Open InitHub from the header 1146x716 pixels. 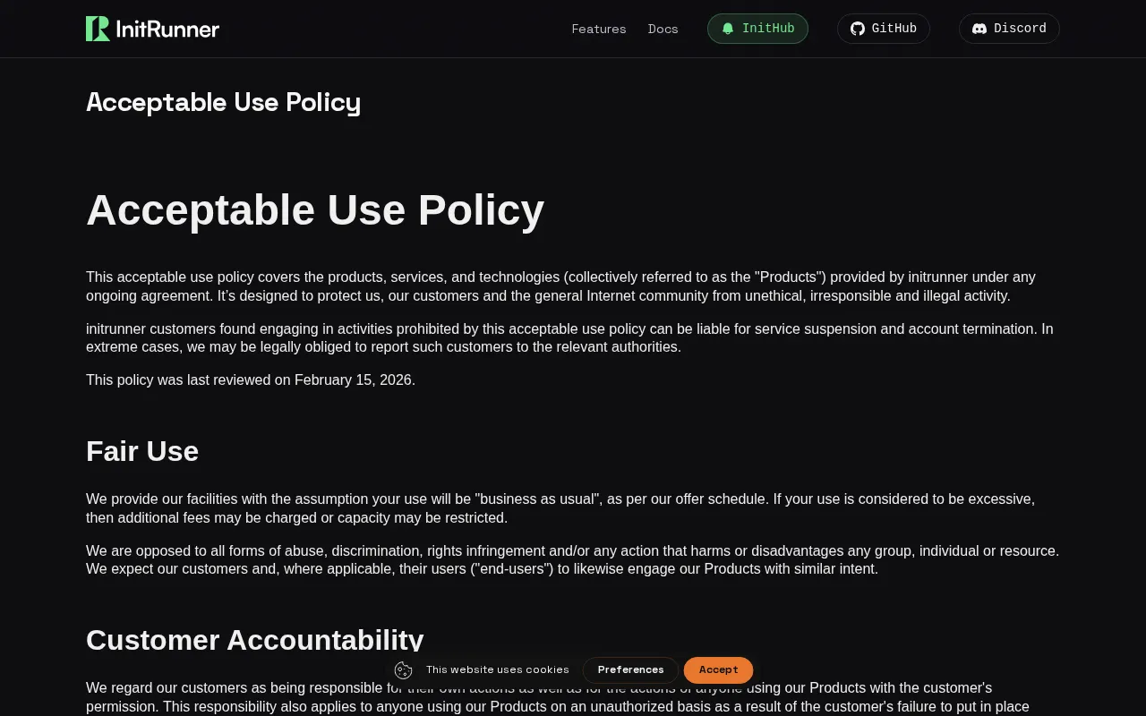pos(757,29)
